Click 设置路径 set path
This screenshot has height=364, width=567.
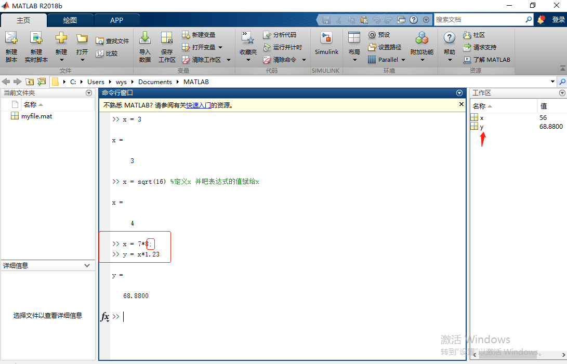pyautogui.click(x=385, y=47)
